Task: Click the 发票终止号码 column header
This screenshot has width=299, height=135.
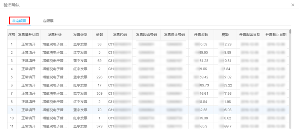Action: point(174,35)
